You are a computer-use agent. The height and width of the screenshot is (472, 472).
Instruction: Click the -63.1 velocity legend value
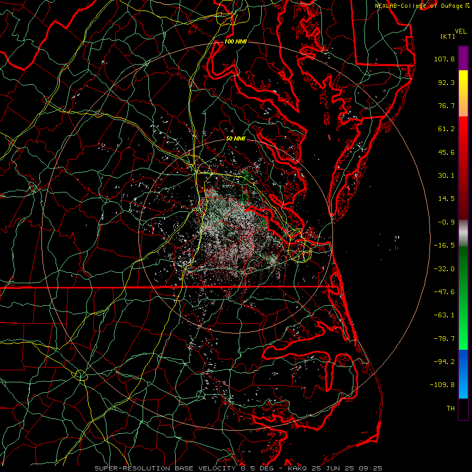444,315
